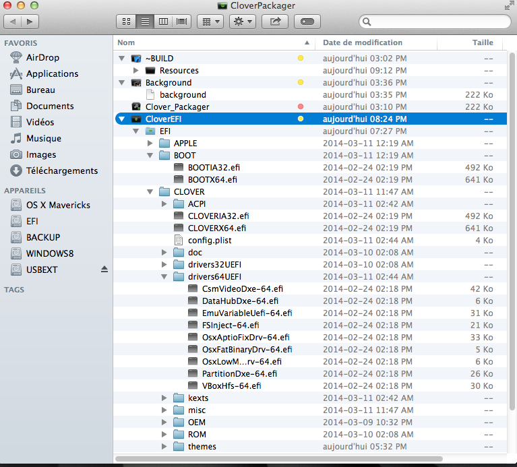This screenshot has height=467, width=517.
Task: Open Documents in sidebar
Action: pos(42,106)
